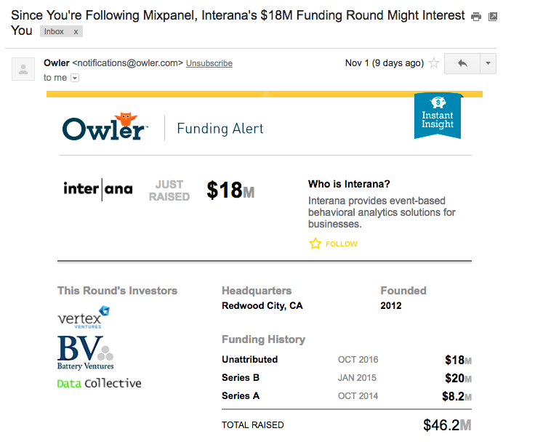The width and height of the screenshot is (535, 447).
Task: Click the sender avatar placeholder
Action: (x=23, y=69)
